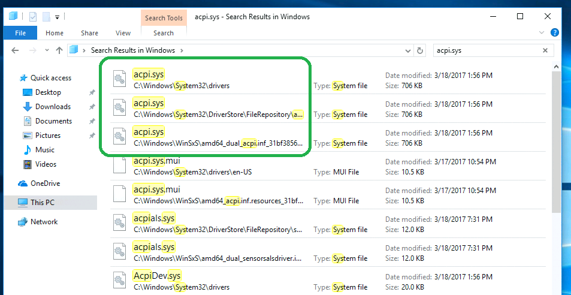The width and height of the screenshot is (571, 295).
Task: Select acpi.sys.mui in WinSxS amd64_acpi.inf.resources
Action: tap(328, 195)
